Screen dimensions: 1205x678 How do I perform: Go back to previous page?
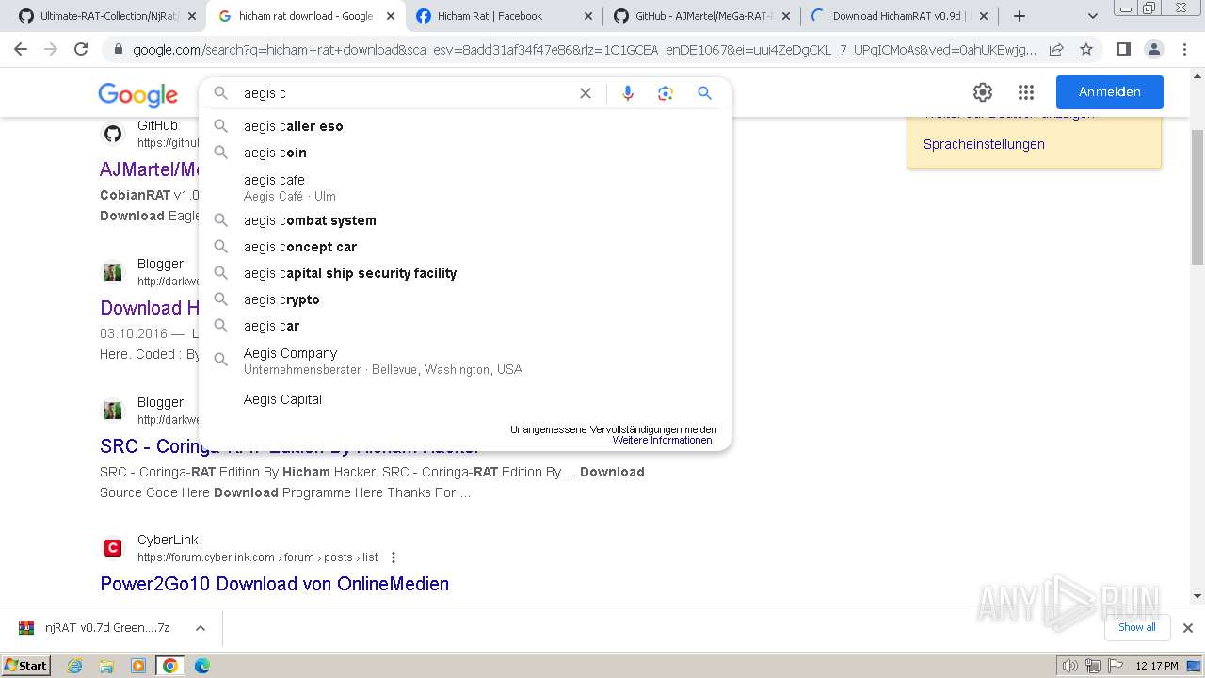tap(21, 49)
